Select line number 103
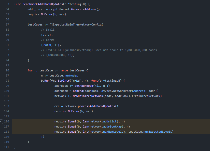 (x=7, y=106)
